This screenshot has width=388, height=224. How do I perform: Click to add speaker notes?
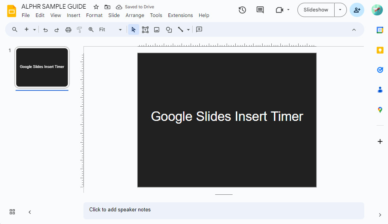point(224,211)
